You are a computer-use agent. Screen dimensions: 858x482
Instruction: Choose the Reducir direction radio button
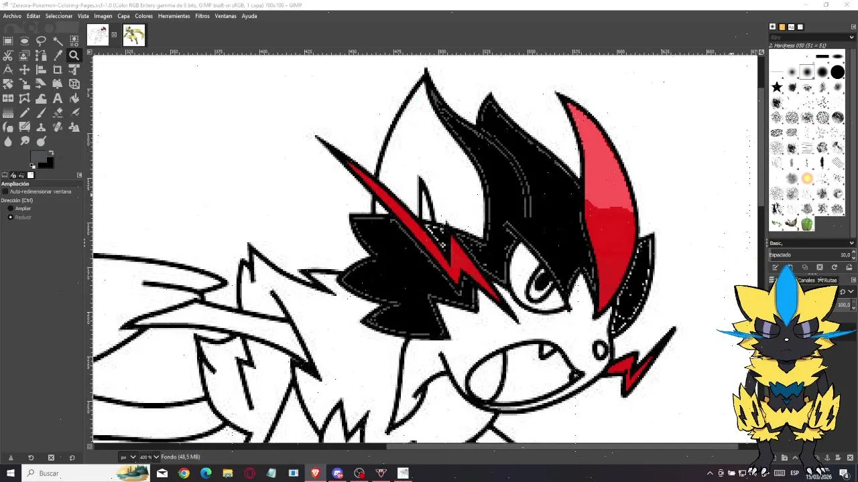10,217
